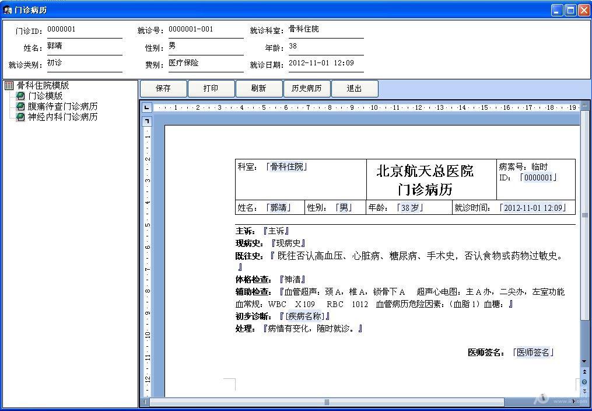Screen dimensions: 592x411
Task: Click the vertical scrollbar down arrow
Action: click(x=584, y=361)
